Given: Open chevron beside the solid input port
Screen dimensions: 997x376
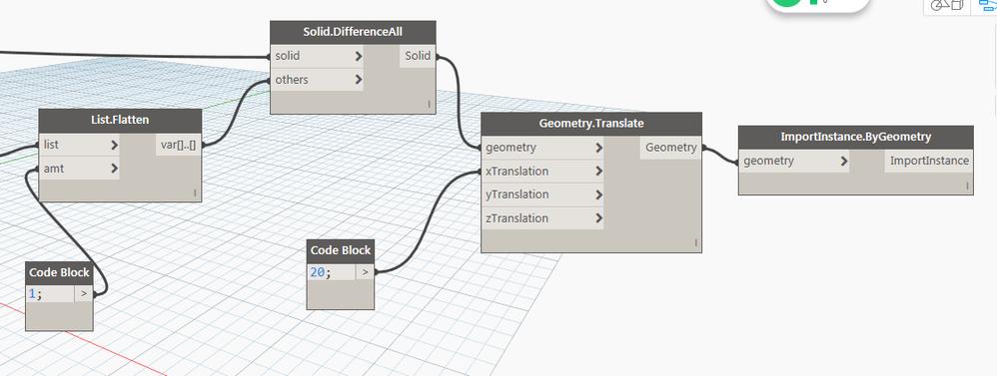Looking at the screenshot, I should pos(359,56).
